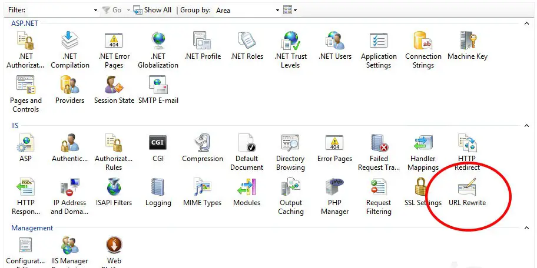Open the .NET Compilation feature

coord(70,50)
